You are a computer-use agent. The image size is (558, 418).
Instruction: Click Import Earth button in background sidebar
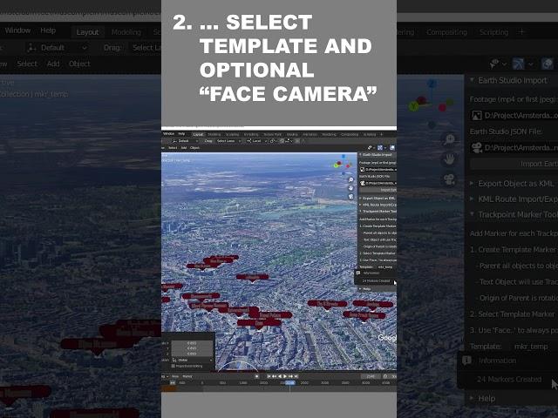point(514,164)
